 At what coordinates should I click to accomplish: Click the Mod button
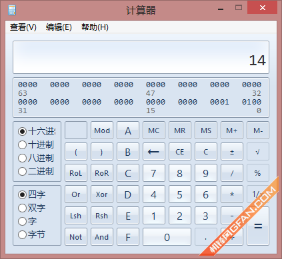click(x=102, y=130)
